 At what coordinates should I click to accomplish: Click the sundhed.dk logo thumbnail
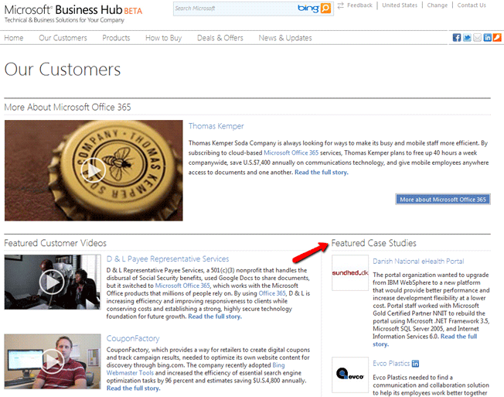click(x=350, y=273)
